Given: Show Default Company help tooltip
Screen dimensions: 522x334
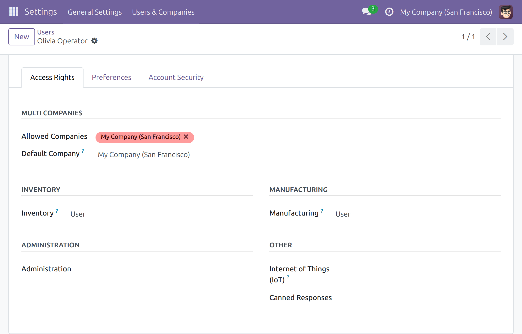Looking at the screenshot, I should click(x=83, y=151).
